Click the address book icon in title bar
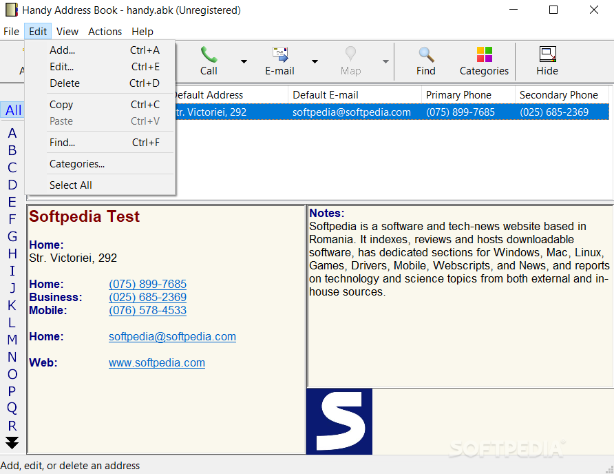 click(x=11, y=10)
